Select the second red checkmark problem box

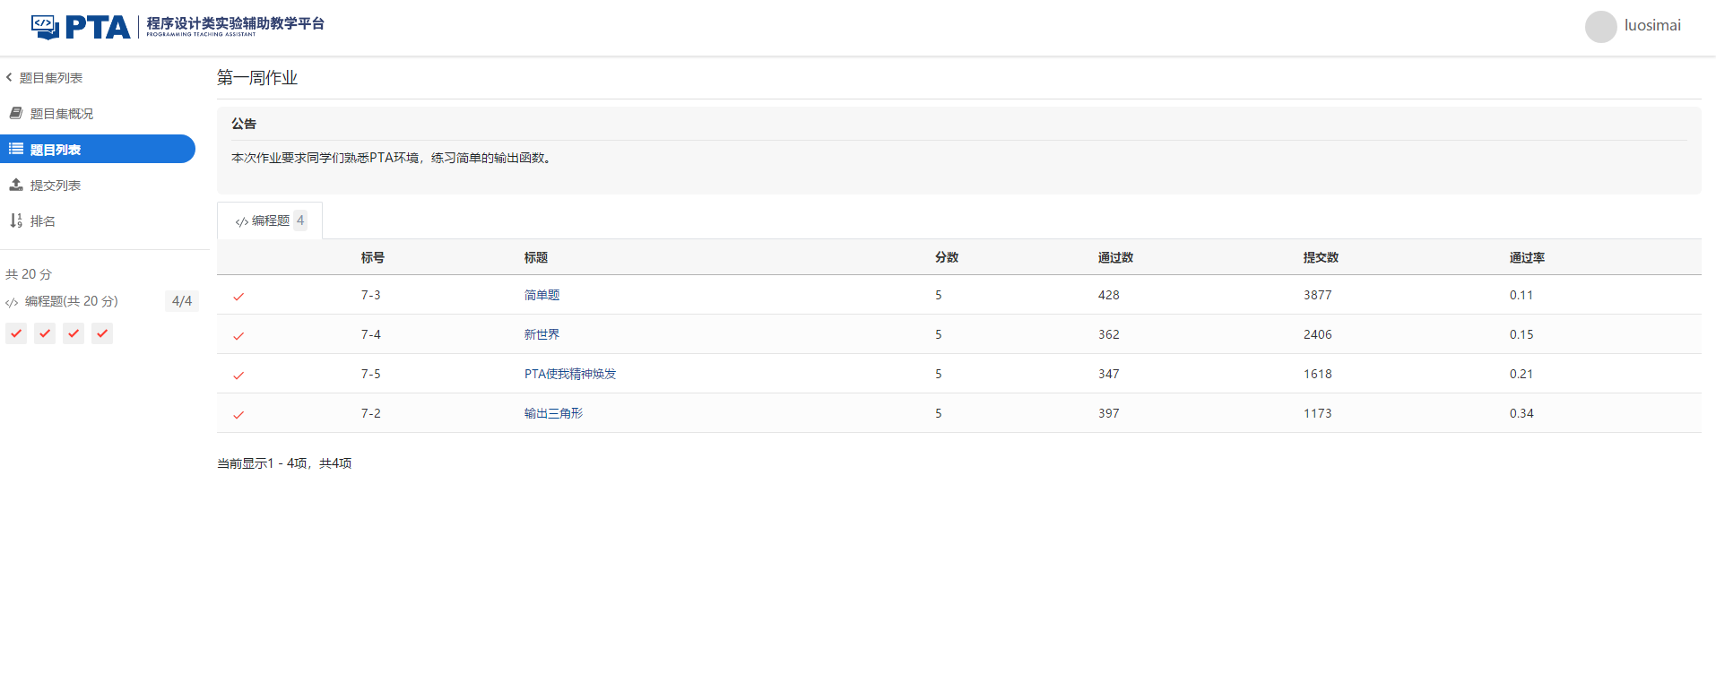[45, 333]
